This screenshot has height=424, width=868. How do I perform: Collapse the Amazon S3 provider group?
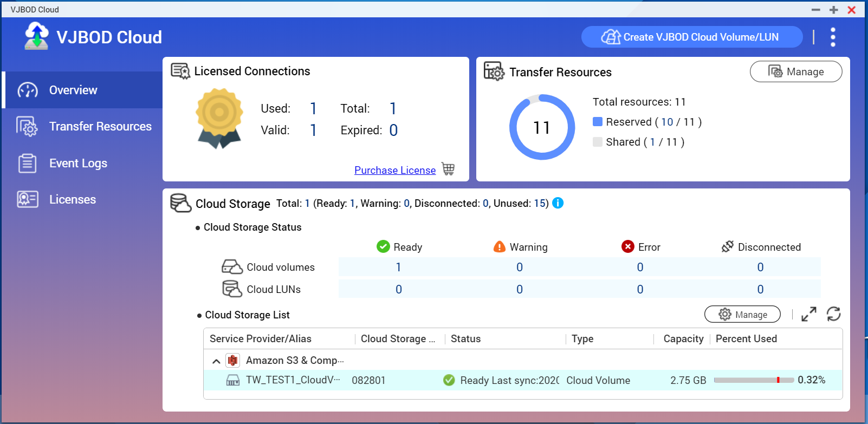[216, 361]
